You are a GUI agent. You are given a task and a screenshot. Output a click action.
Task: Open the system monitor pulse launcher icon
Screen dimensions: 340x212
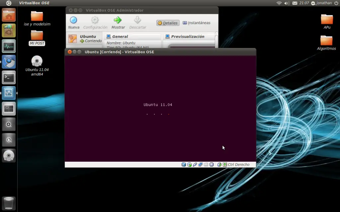pyautogui.click(x=9, y=46)
